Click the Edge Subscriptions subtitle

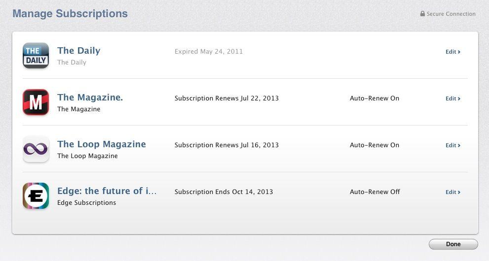tap(86, 203)
